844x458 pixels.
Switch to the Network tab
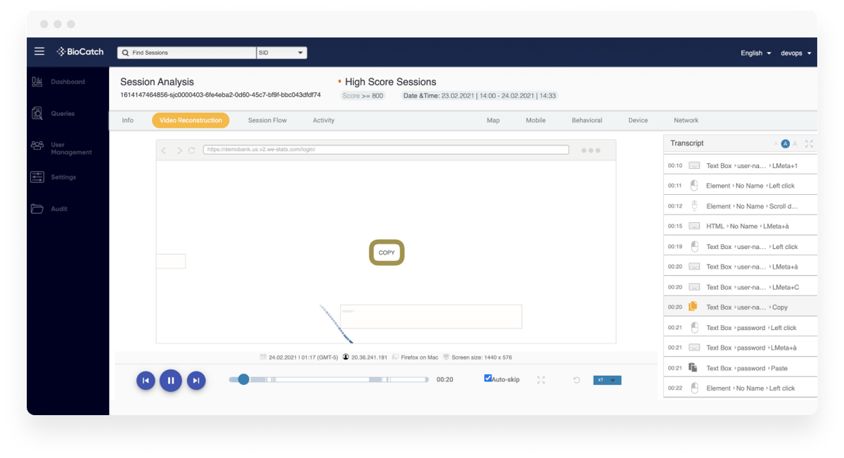click(x=686, y=120)
